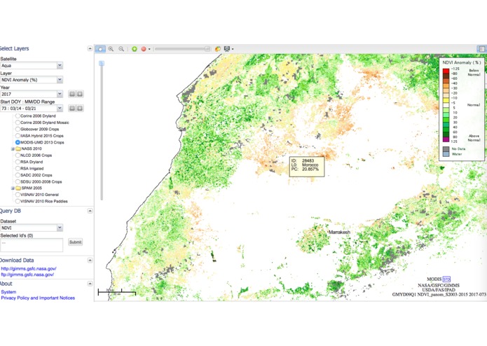Click the red -125 legend color swatch
Screen dimensions: 487x346
[x=446, y=71]
